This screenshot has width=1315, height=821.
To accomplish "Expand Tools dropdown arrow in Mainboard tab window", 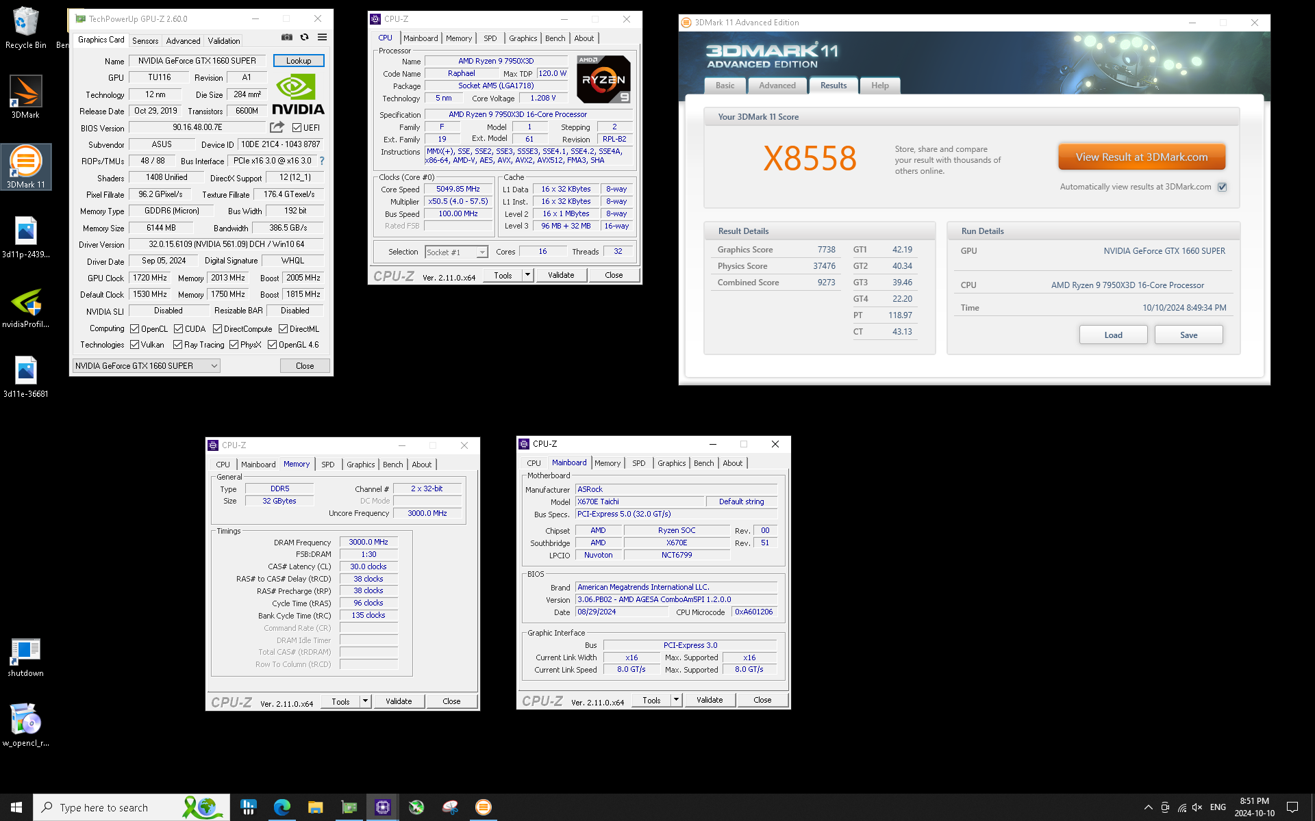I will point(676,700).
